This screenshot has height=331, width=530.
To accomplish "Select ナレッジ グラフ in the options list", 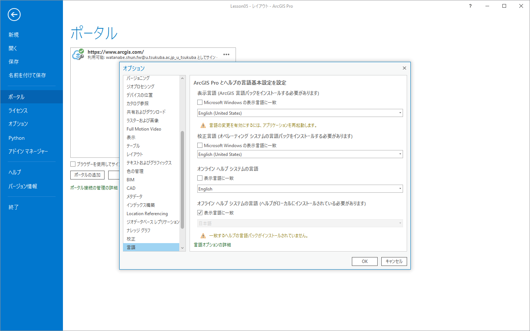I will point(151,230).
